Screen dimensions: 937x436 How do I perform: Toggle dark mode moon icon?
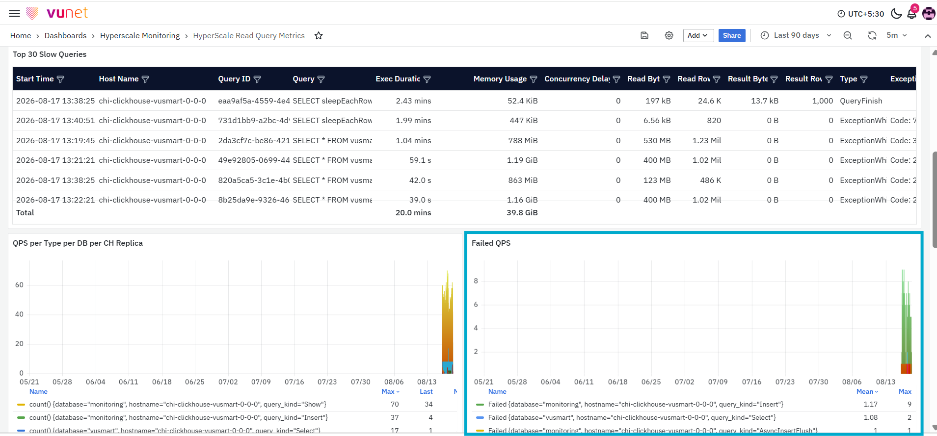tap(896, 14)
